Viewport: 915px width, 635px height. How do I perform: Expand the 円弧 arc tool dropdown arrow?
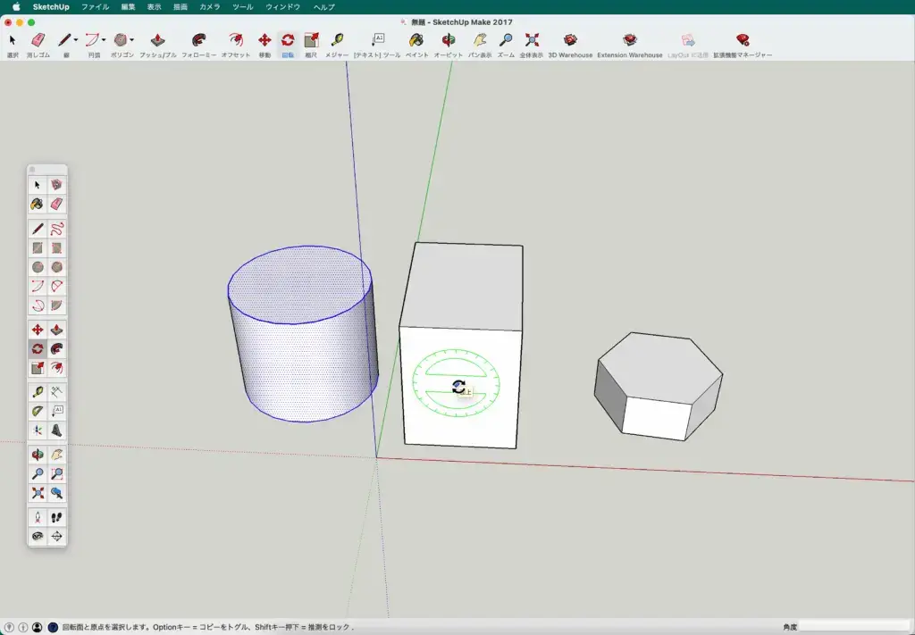(104, 40)
